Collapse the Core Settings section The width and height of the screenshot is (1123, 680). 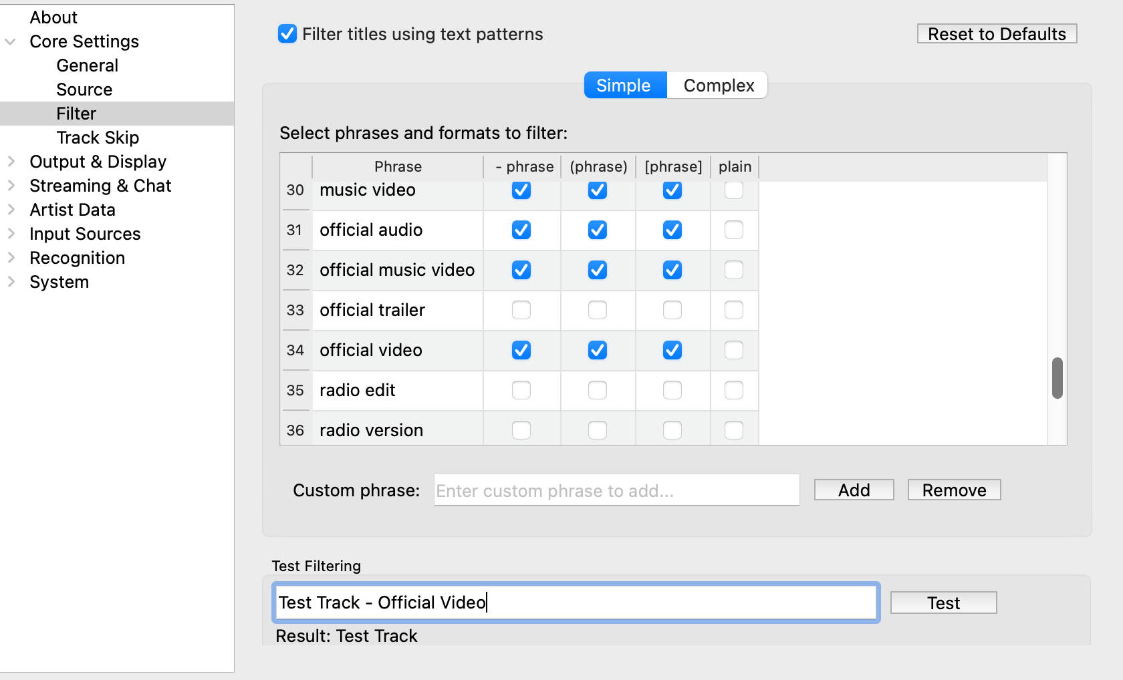click(11, 42)
